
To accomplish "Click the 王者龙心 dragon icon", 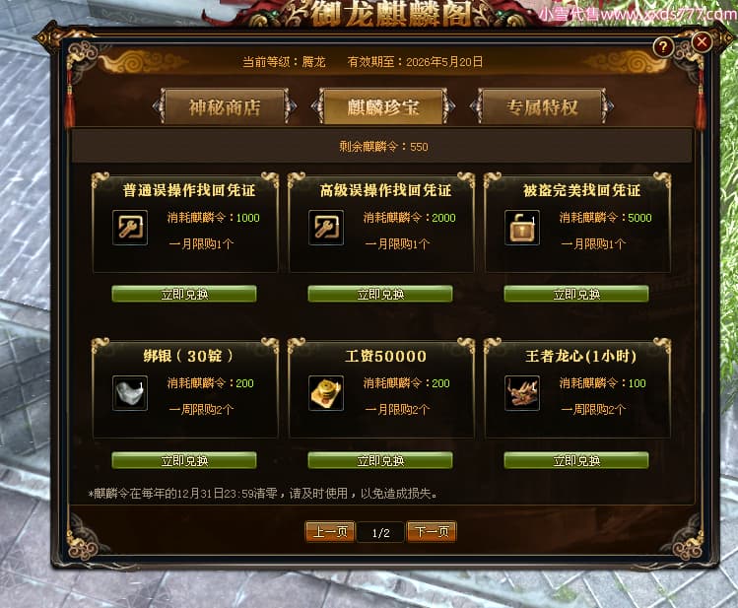I will (x=522, y=393).
